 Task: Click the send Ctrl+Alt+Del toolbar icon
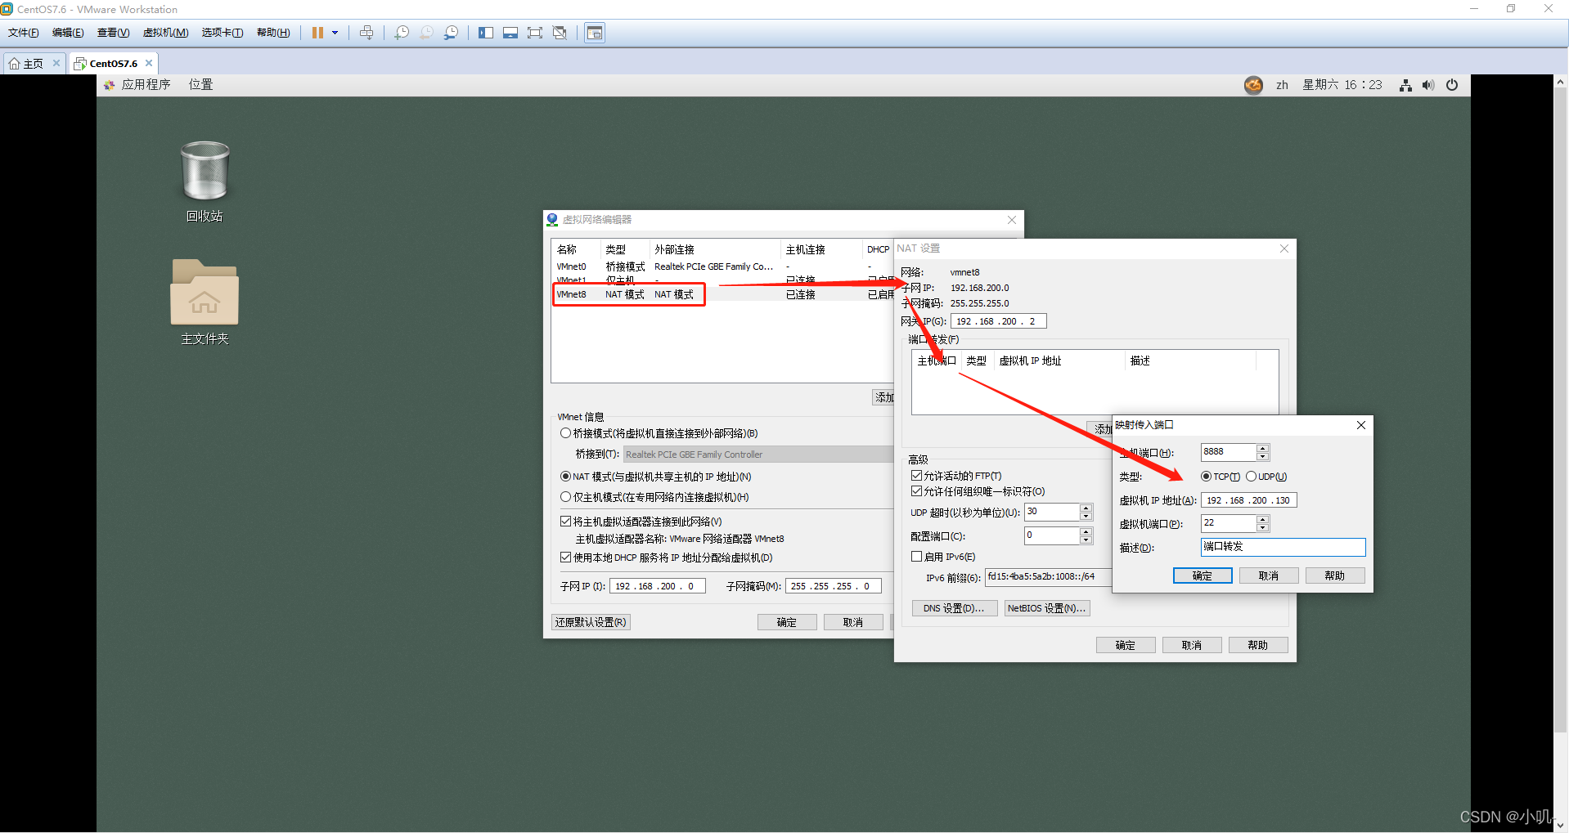coord(366,33)
